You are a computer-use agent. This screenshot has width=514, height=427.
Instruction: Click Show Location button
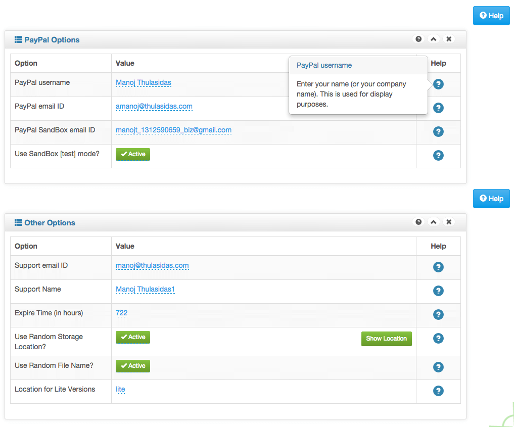pyautogui.click(x=386, y=339)
